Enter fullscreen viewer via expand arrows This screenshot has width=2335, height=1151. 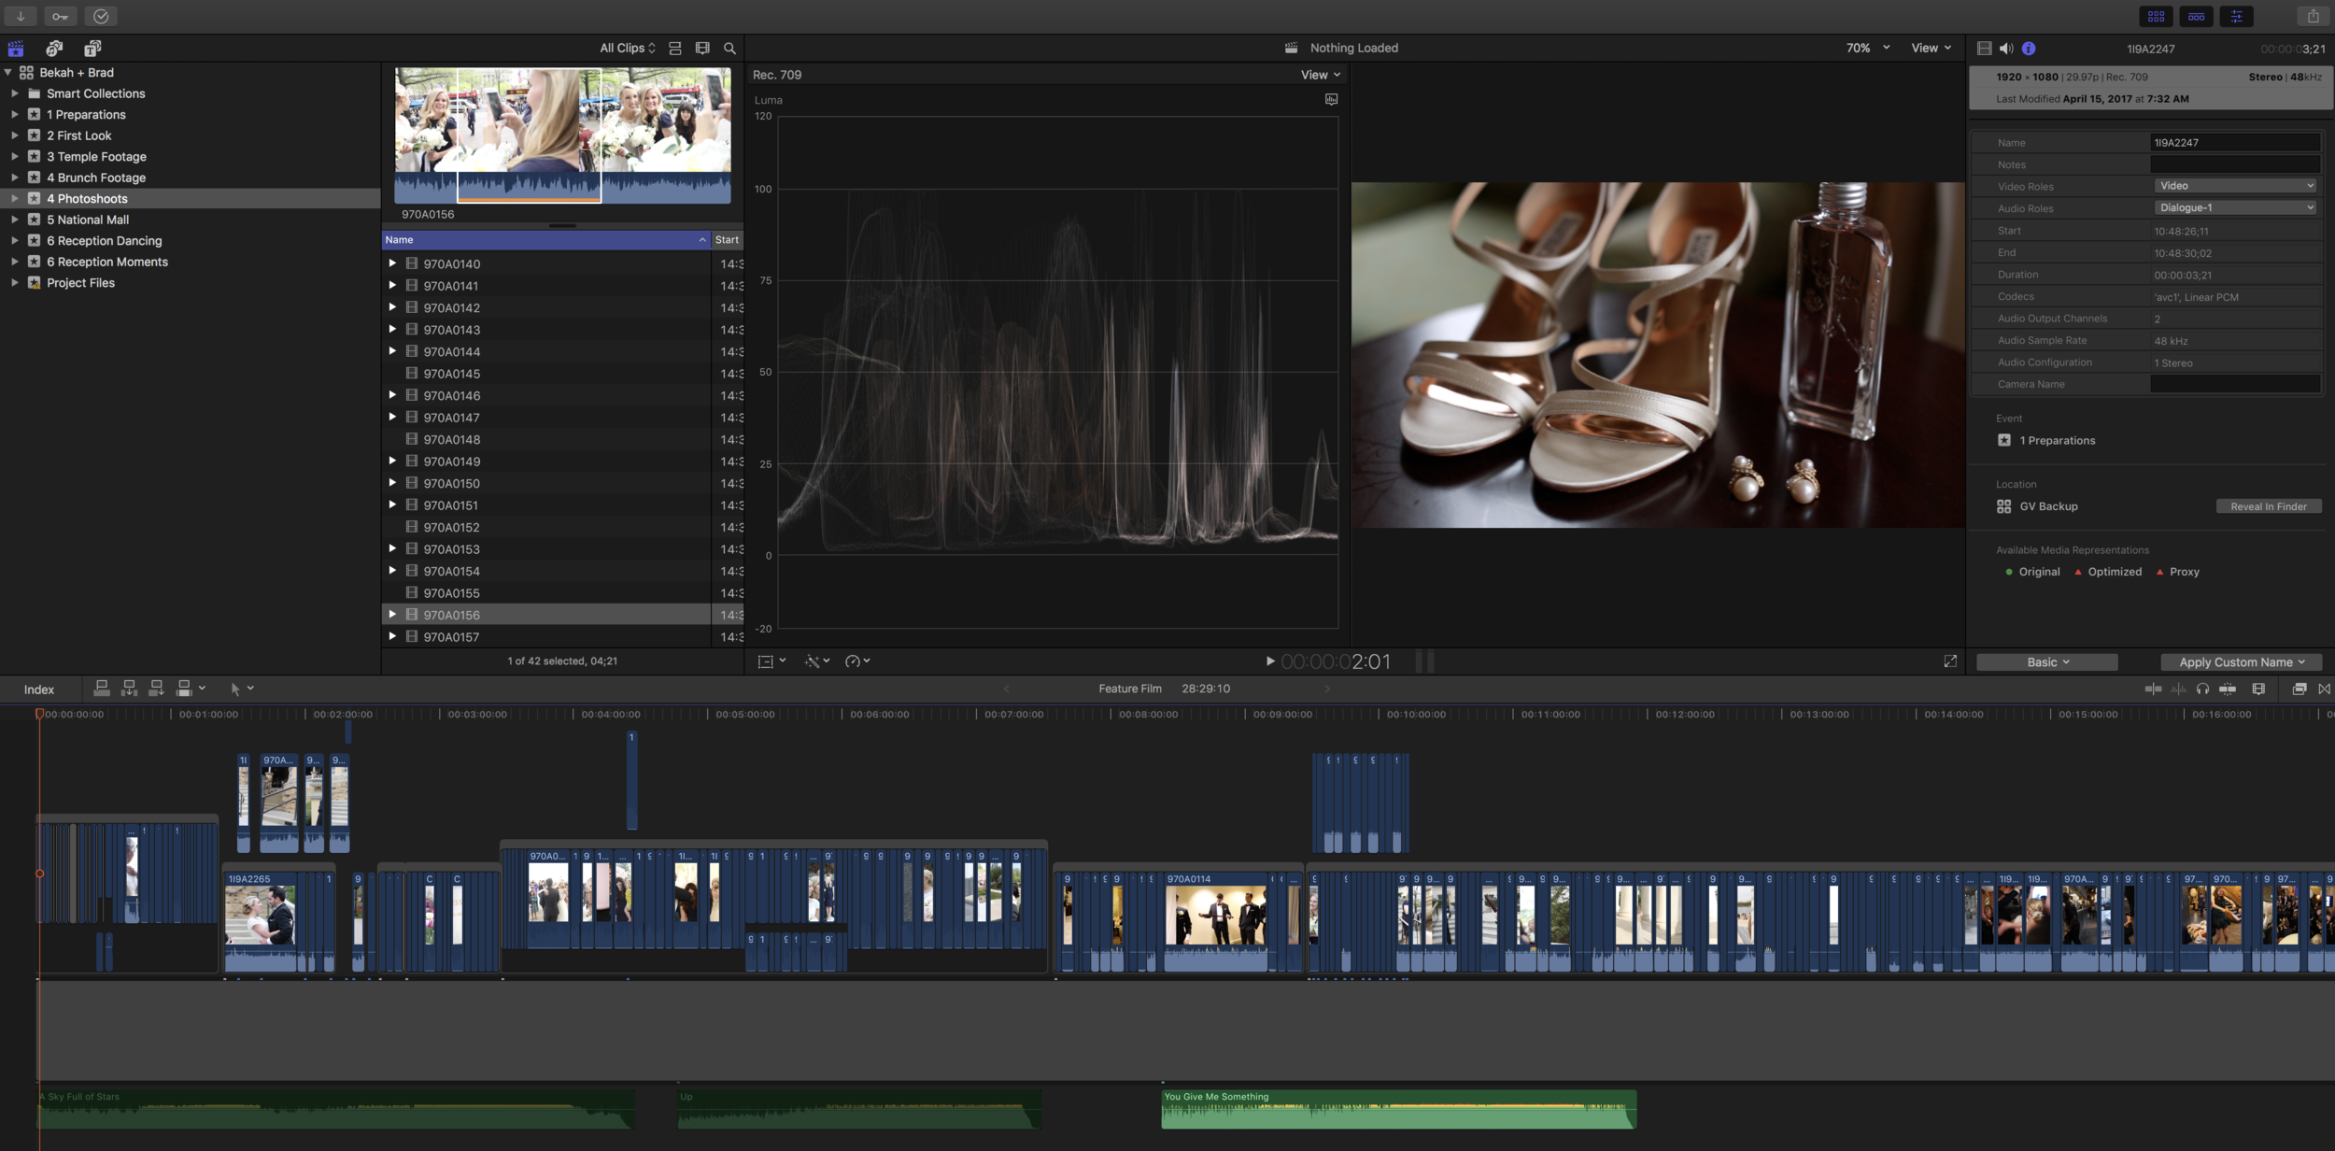pyautogui.click(x=1950, y=661)
